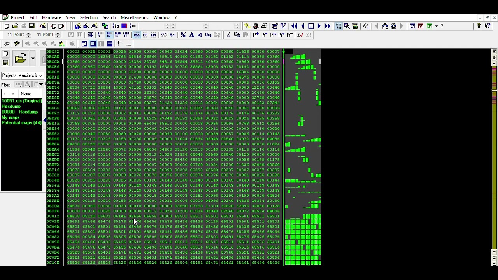This screenshot has height=280, width=498.
Task: Click the printer icon
Action: click(x=264, y=26)
